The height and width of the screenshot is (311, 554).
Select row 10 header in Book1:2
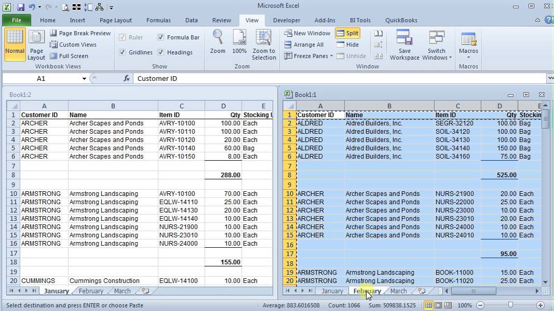pyautogui.click(x=13, y=193)
